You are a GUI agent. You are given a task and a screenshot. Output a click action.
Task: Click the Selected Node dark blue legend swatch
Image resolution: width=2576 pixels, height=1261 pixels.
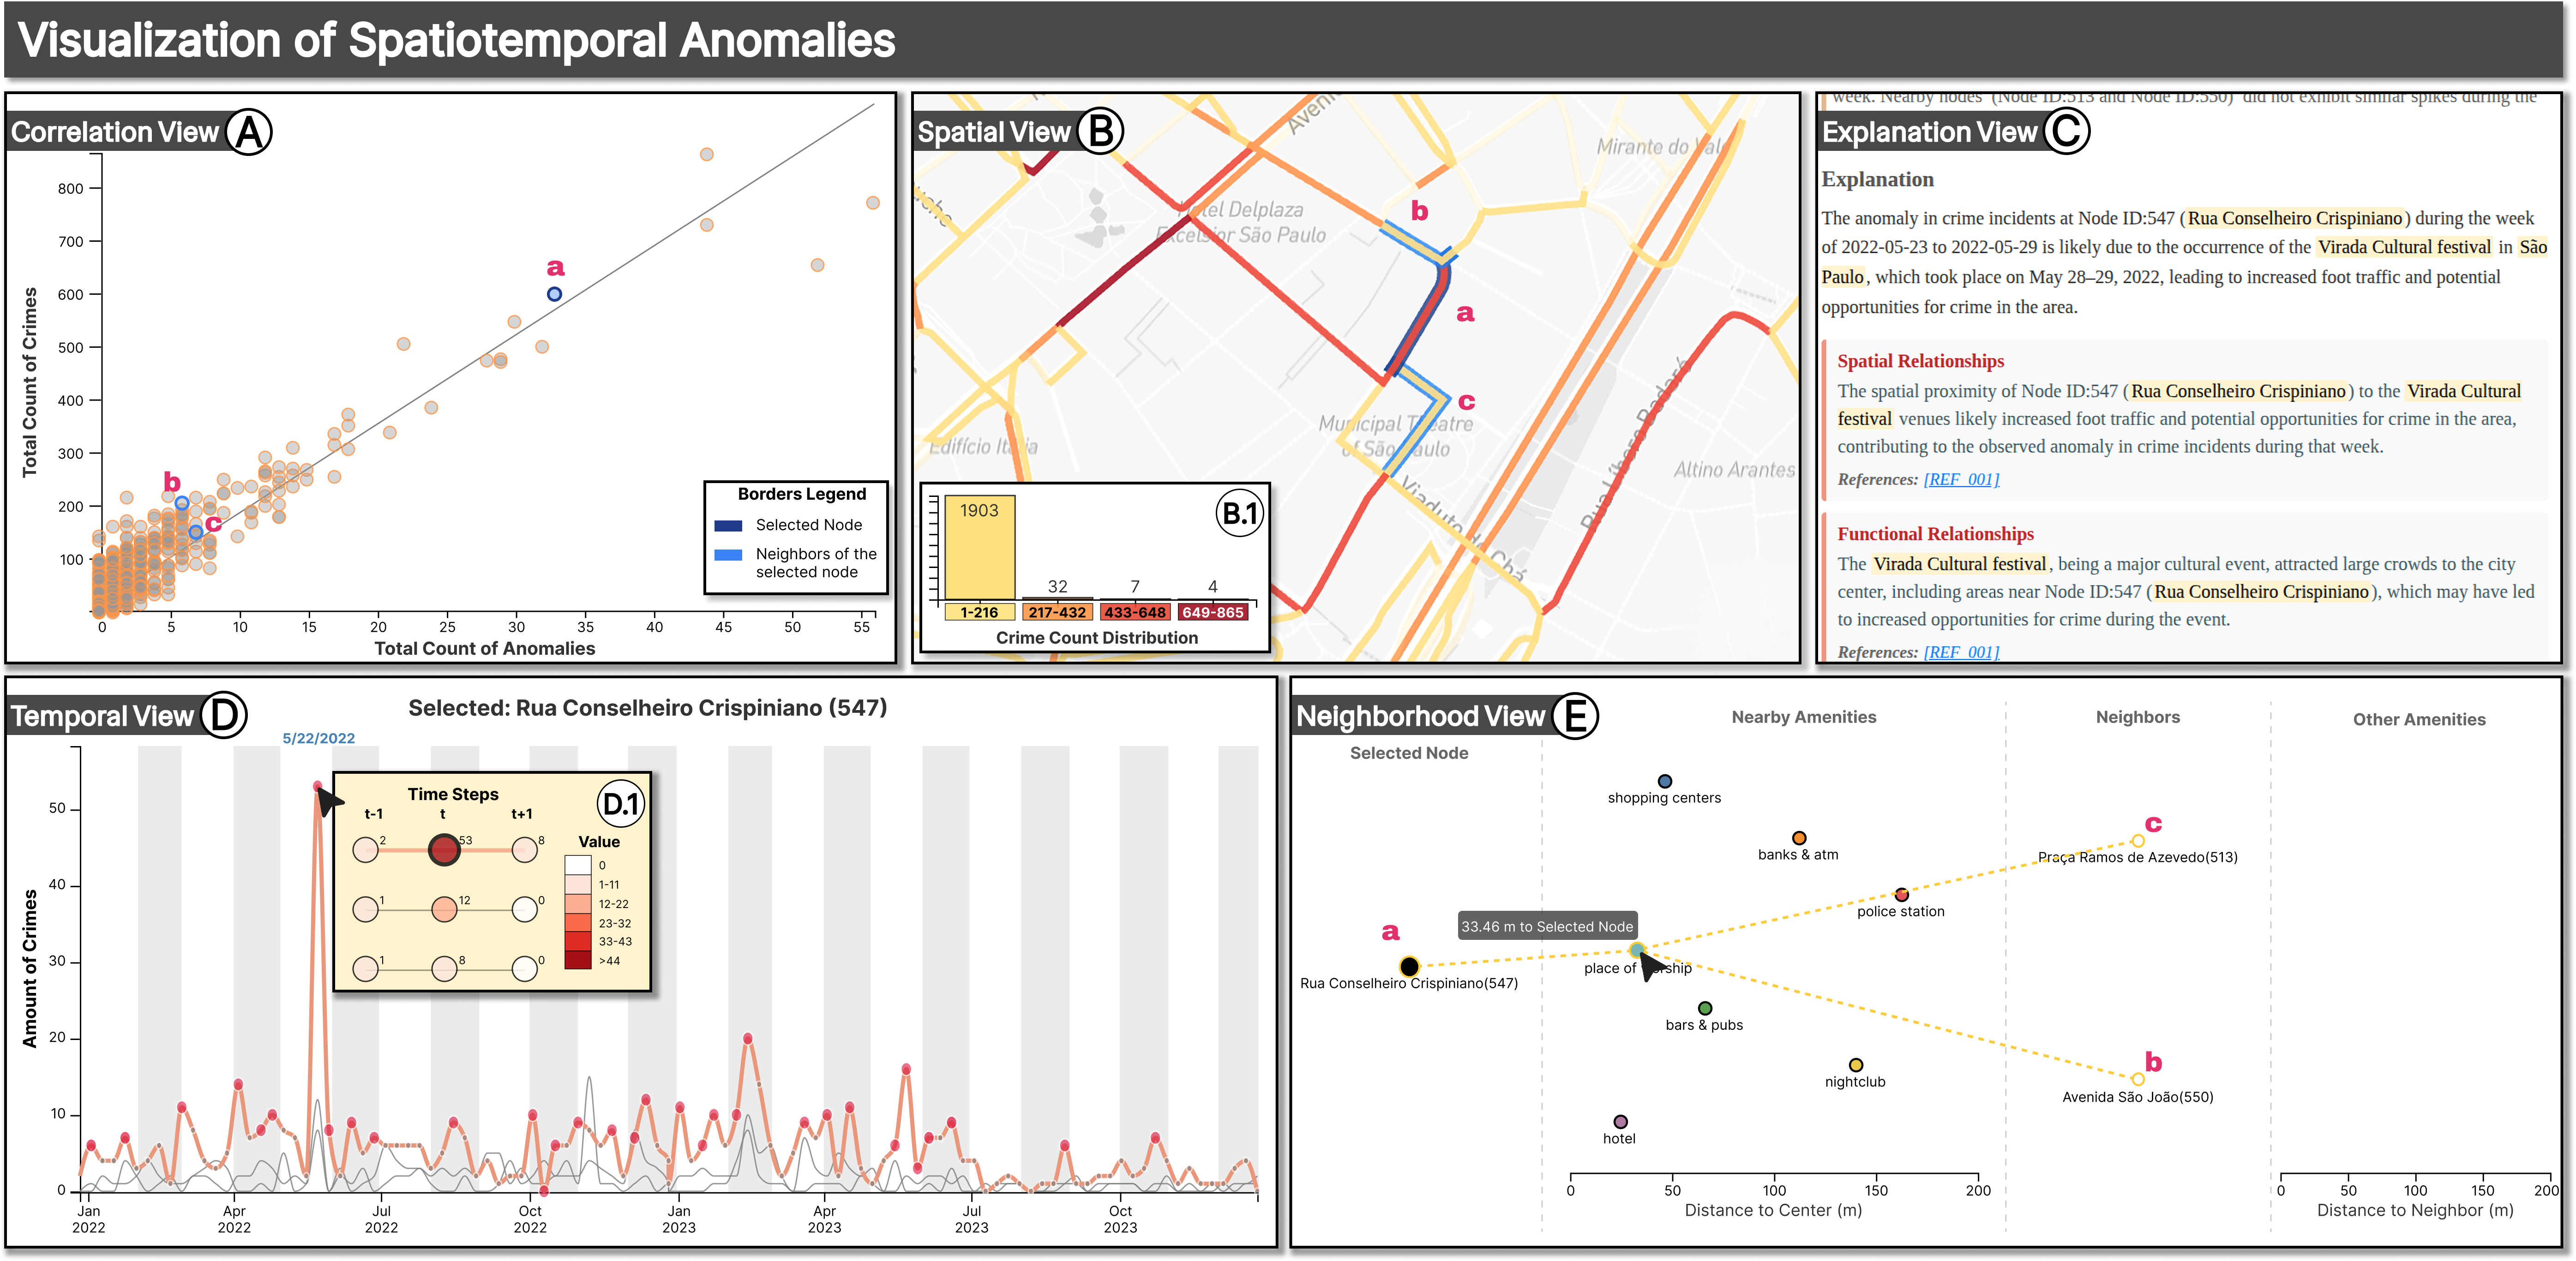click(728, 525)
